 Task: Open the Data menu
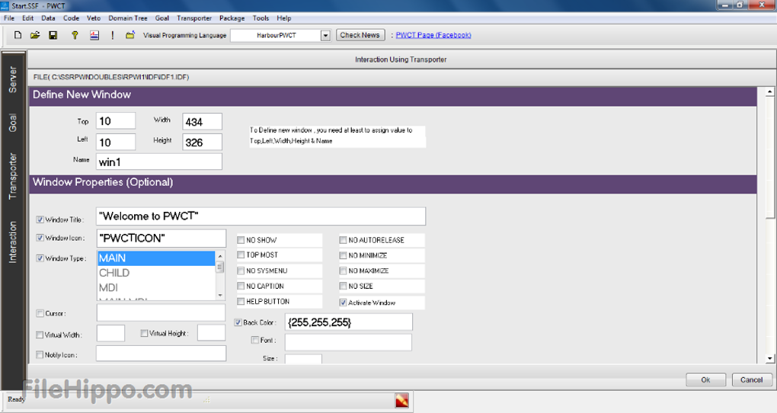(x=48, y=18)
